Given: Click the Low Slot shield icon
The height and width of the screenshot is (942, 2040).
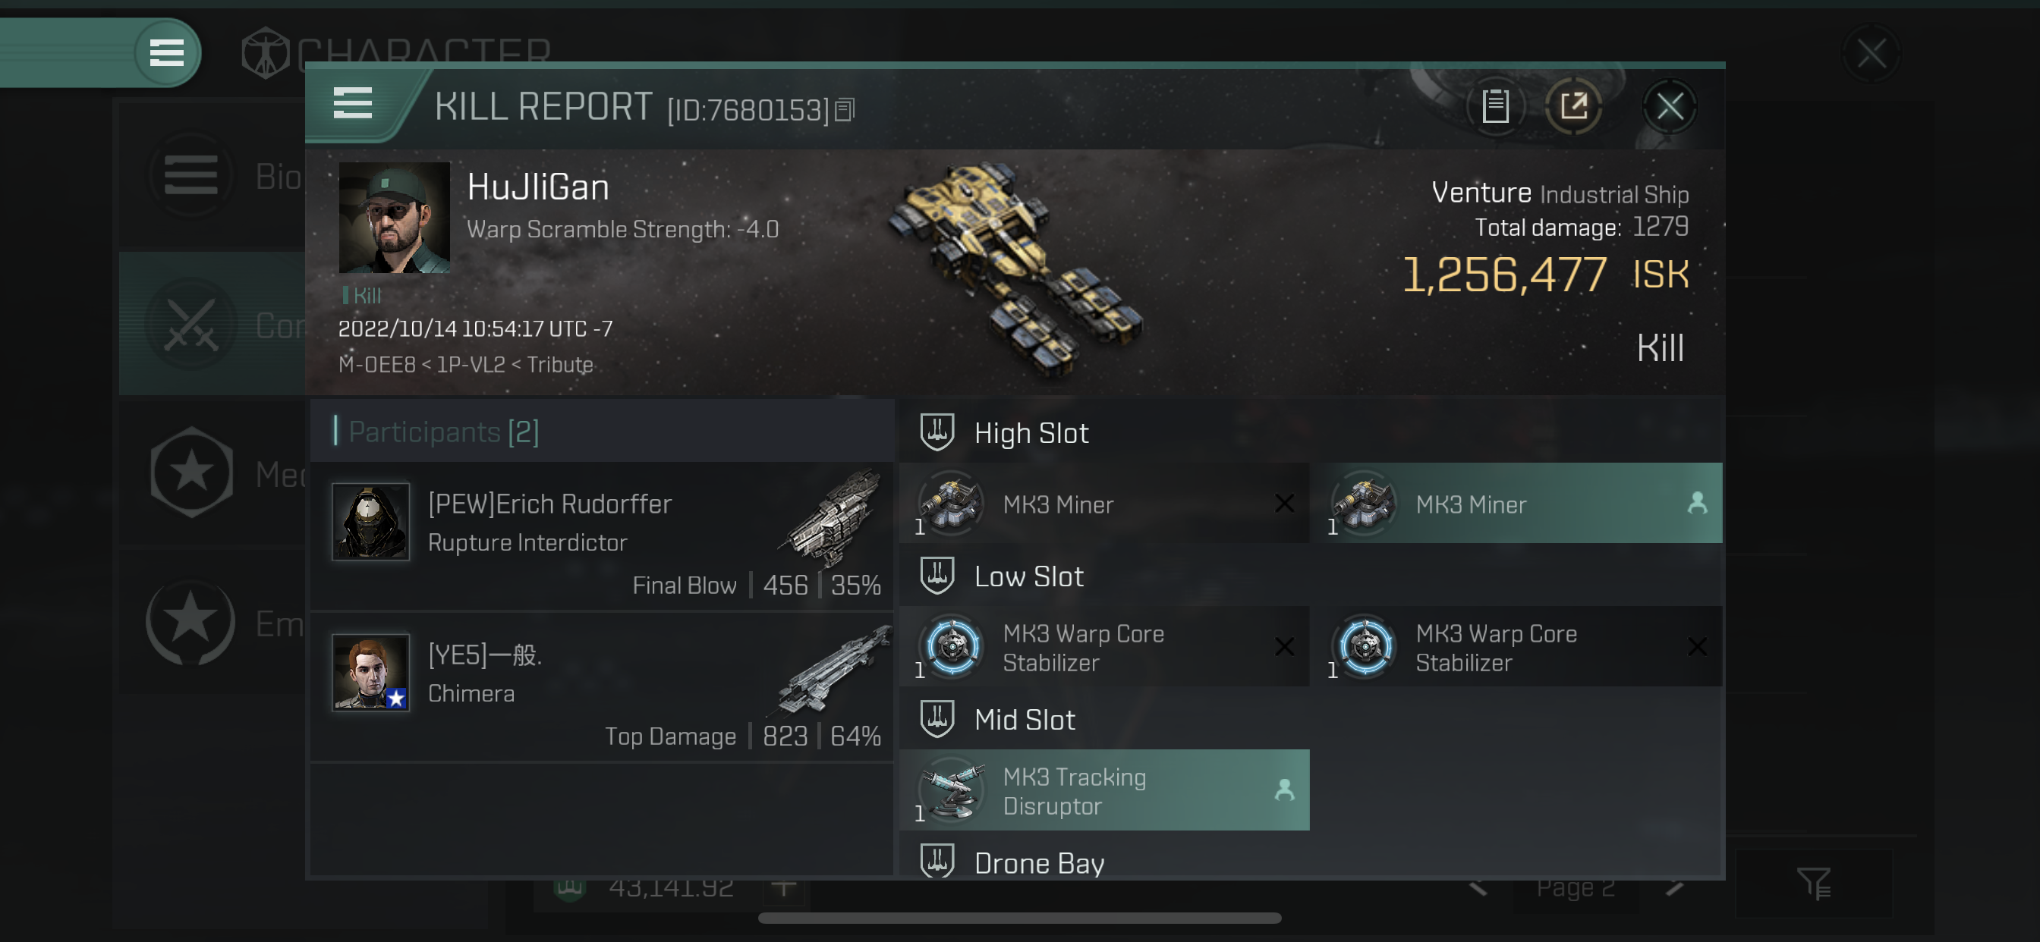Looking at the screenshot, I should (936, 576).
